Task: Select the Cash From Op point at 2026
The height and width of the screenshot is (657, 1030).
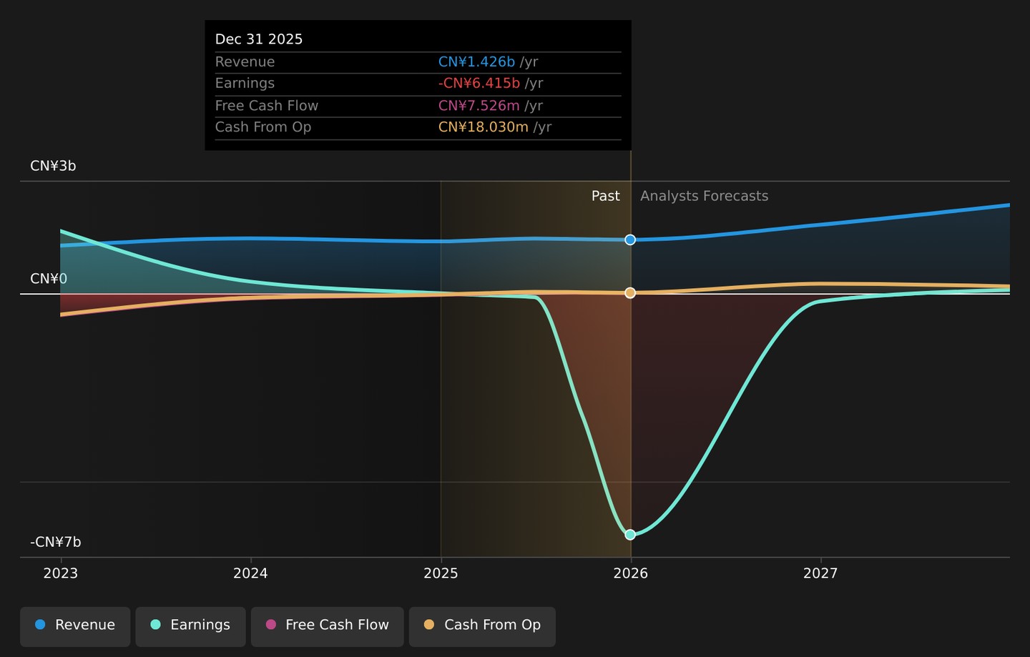Action: (x=630, y=292)
